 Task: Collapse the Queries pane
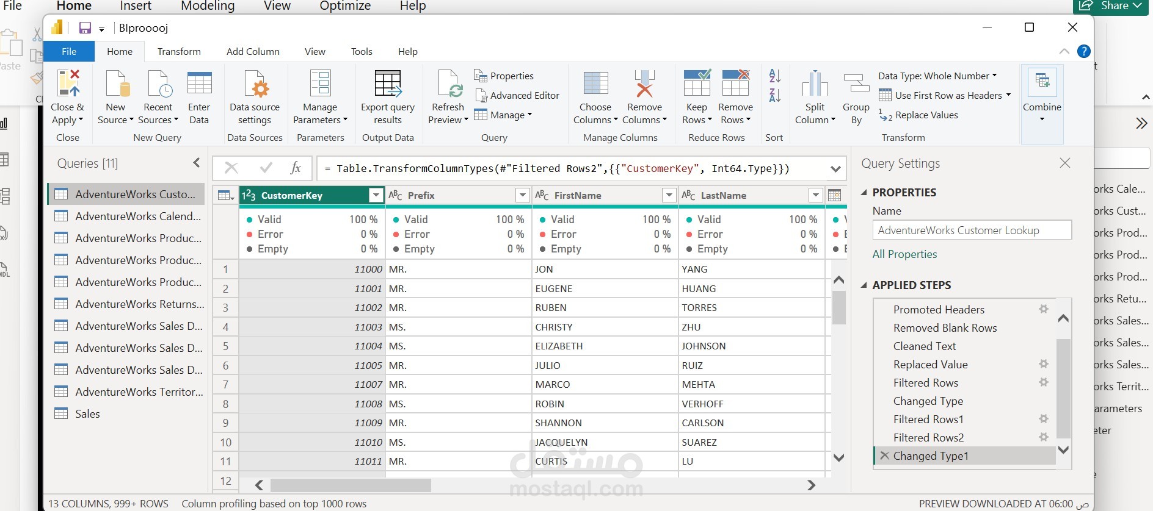point(196,163)
